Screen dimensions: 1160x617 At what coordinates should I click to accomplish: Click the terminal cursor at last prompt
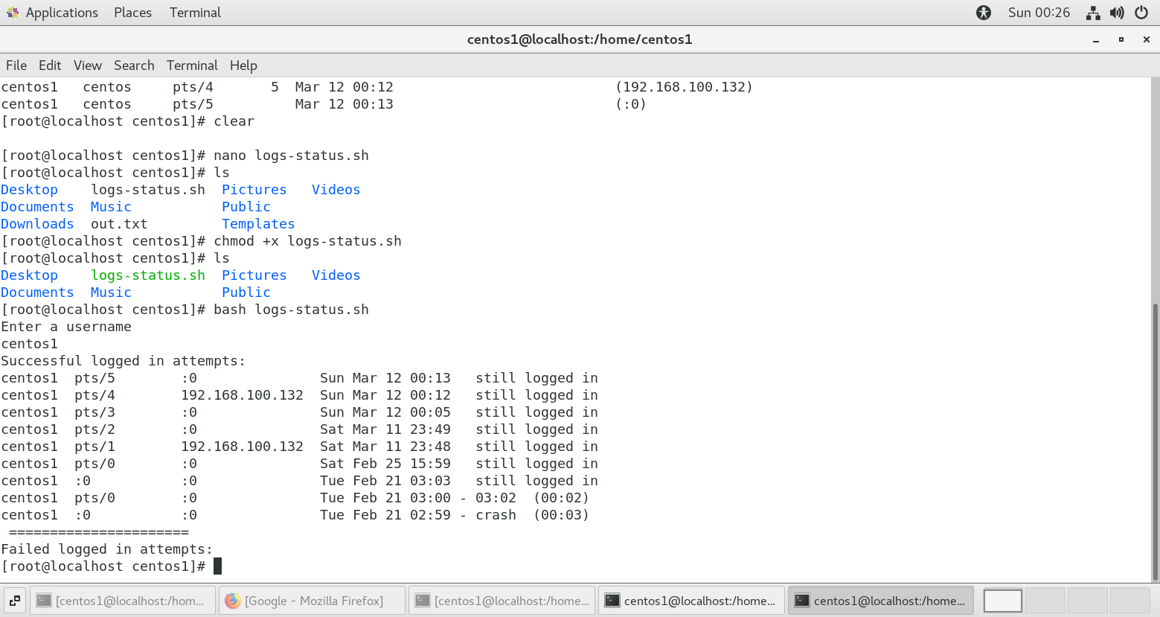[x=218, y=566]
